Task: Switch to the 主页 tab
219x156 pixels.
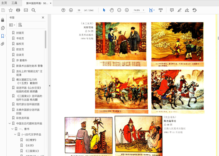Action: pos(4,3)
